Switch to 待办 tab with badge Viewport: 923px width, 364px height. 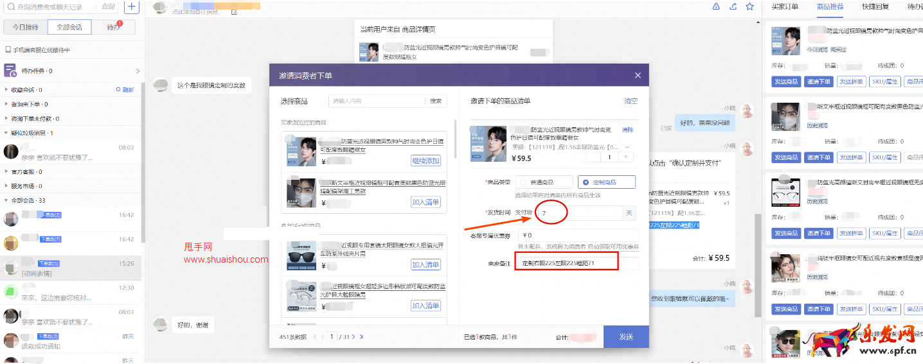coord(113,27)
